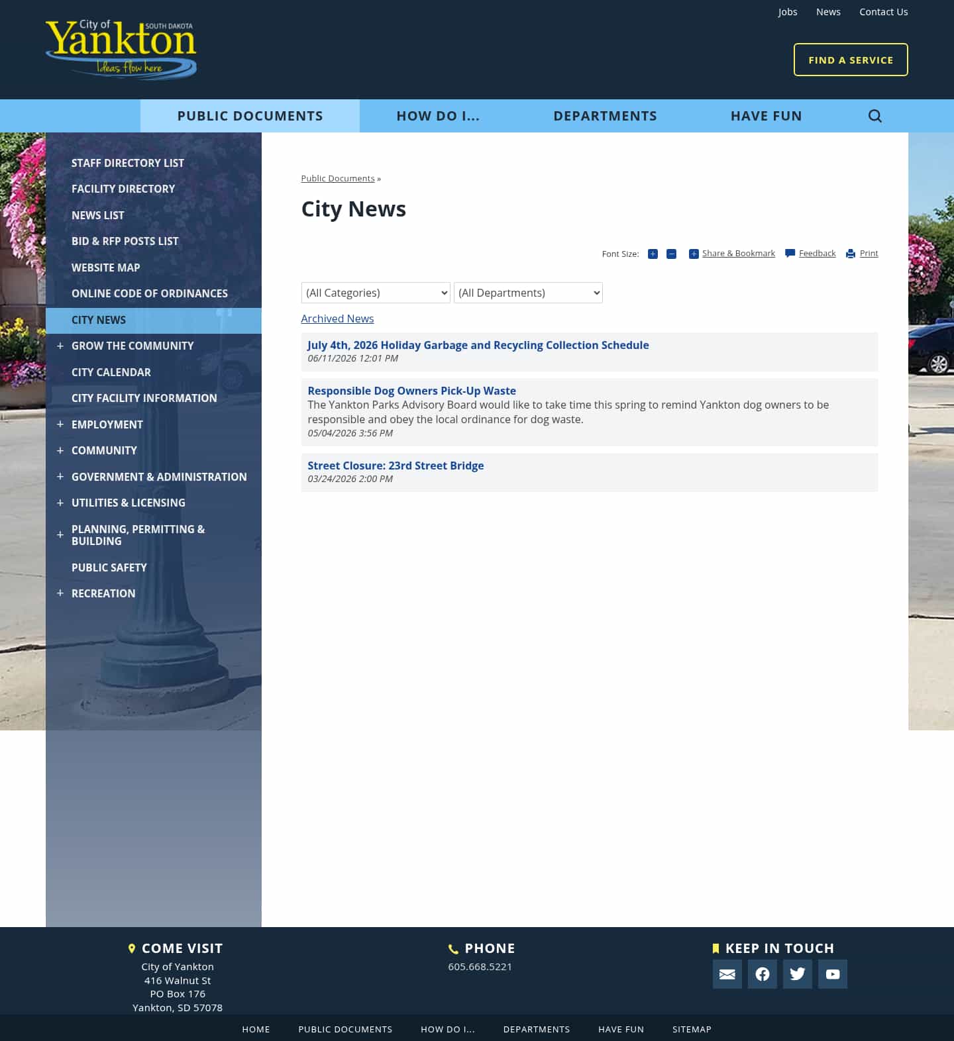Open the News link in header
954x1041 pixels.
coord(828,12)
